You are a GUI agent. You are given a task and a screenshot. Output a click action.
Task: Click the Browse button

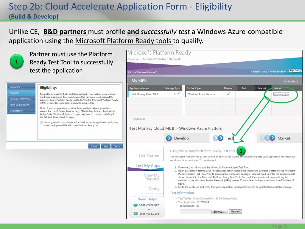tap(220, 211)
